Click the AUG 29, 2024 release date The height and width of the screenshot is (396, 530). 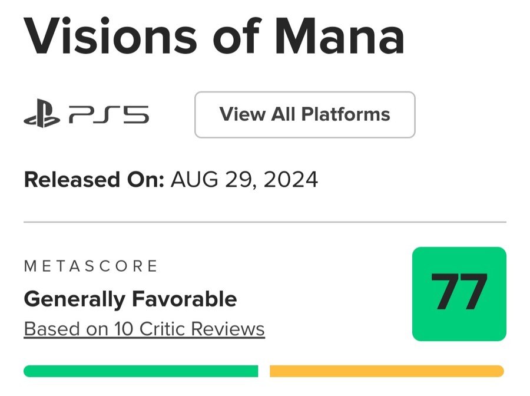(x=244, y=179)
